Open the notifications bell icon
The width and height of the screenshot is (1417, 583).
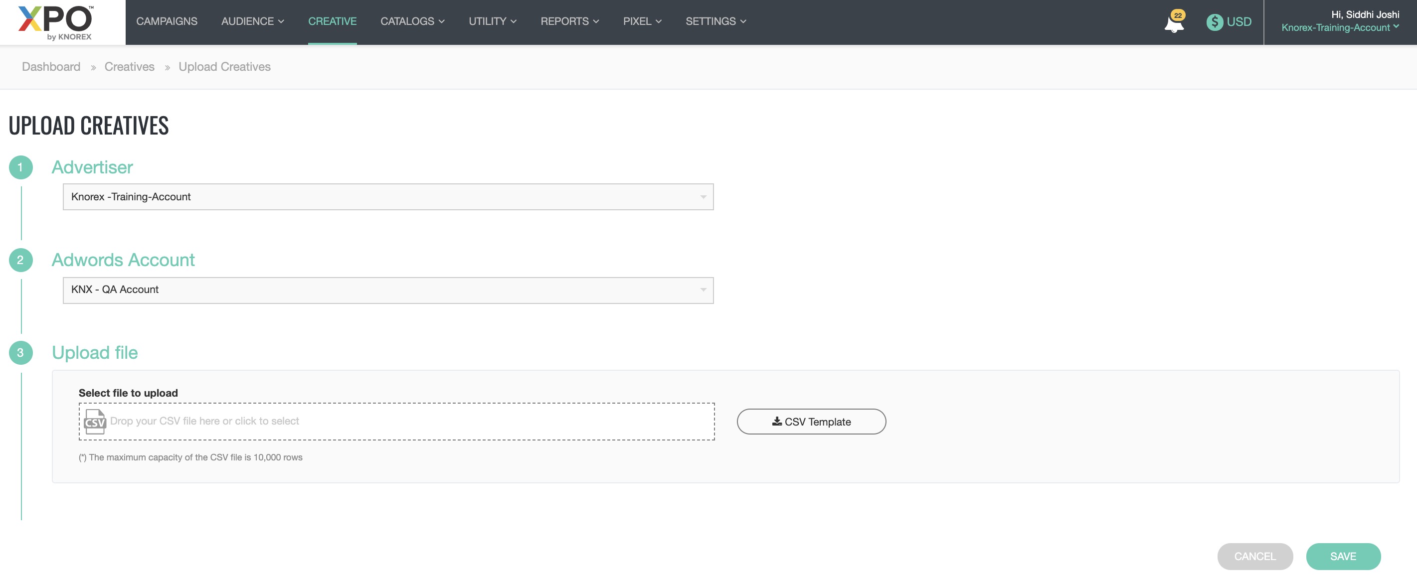(1173, 23)
